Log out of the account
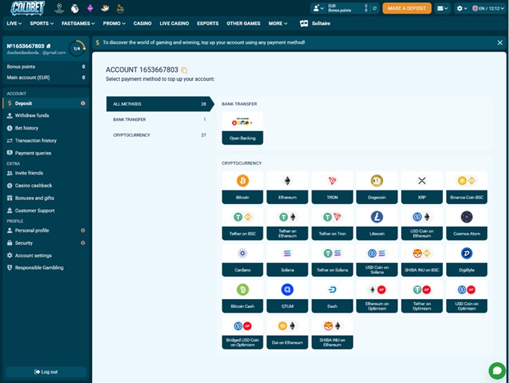The height and width of the screenshot is (383, 509). point(46,372)
